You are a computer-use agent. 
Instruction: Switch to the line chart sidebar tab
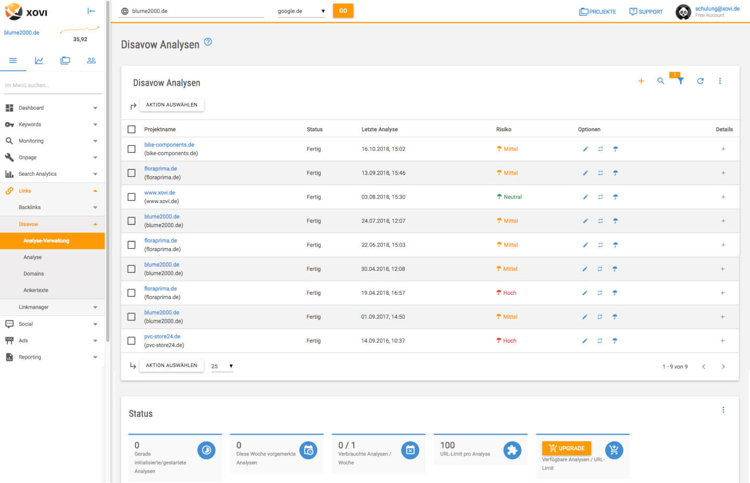(x=39, y=60)
